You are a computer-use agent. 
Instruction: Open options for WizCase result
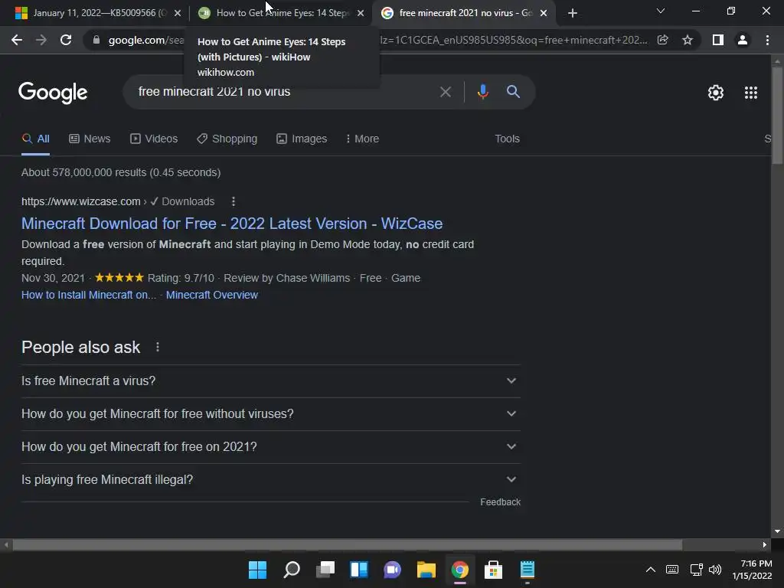[234, 201]
